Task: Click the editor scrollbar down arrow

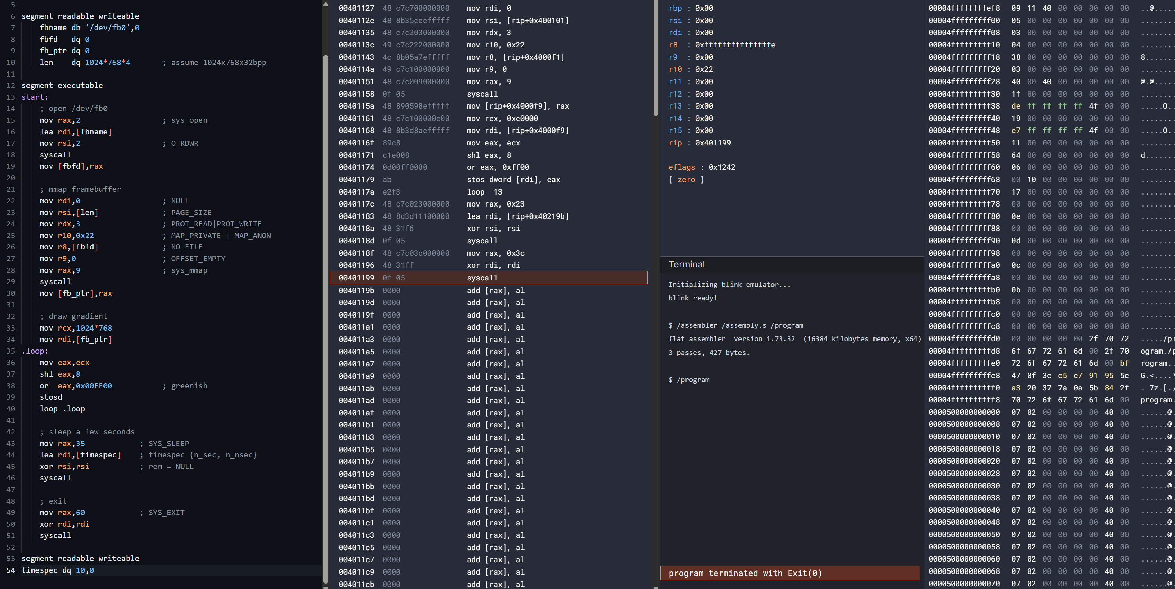Action: click(326, 587)
